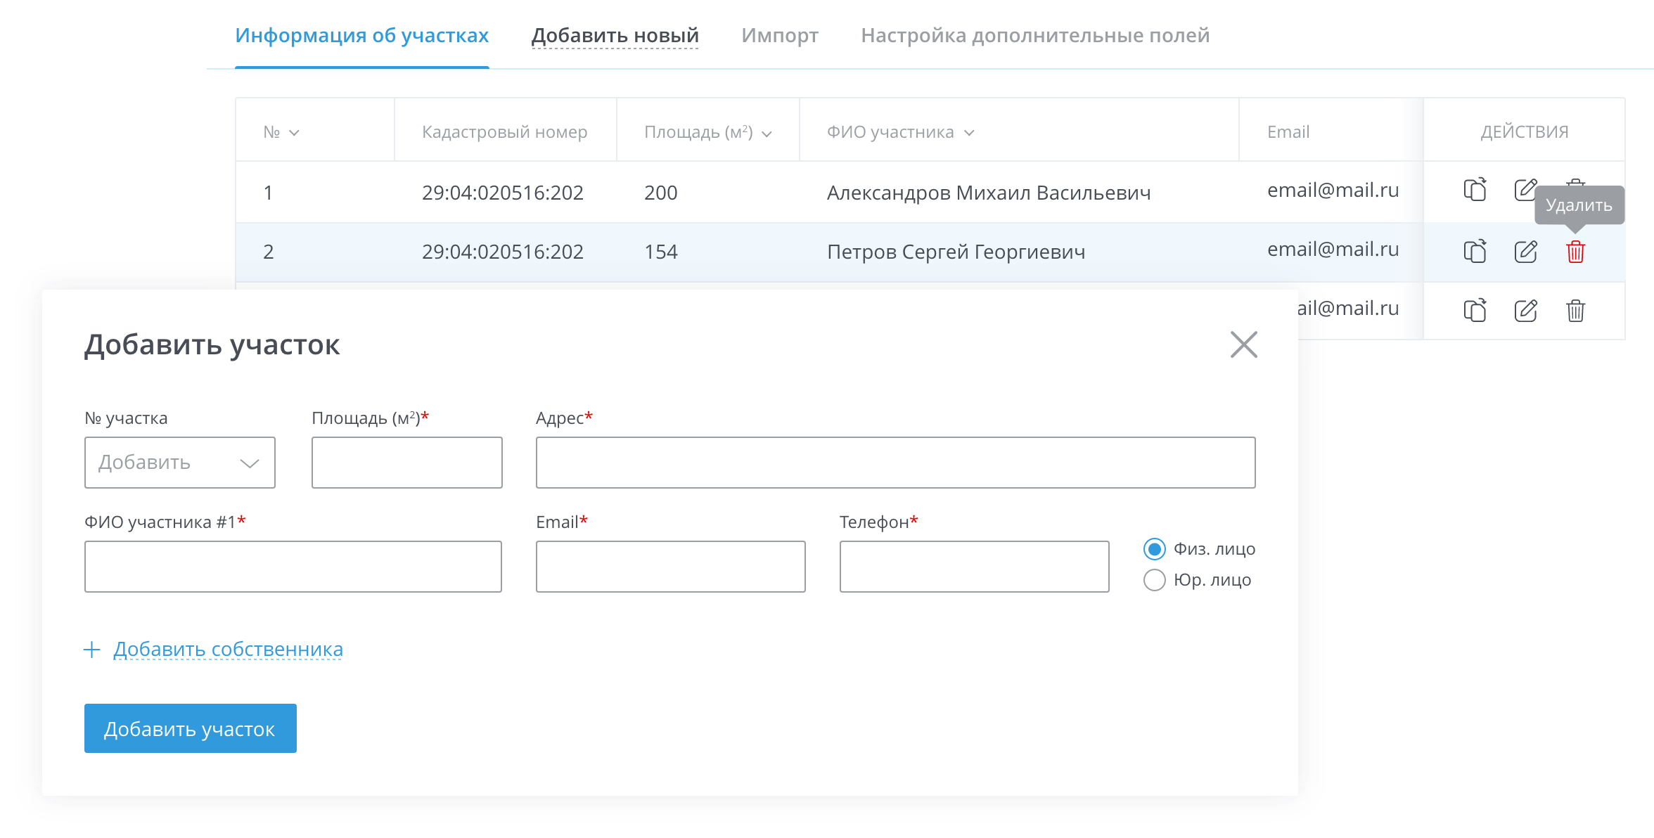The height and width of the screenshot is (838, 1654).
Task: Open the Настройка дополнительные полей tab
Action: tap(1034, 35)
